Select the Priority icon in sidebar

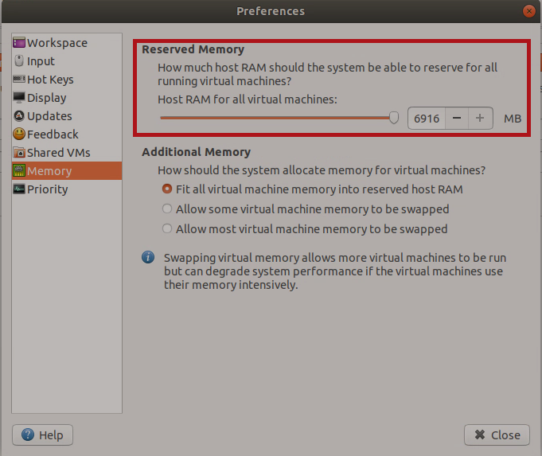point(19,189)
